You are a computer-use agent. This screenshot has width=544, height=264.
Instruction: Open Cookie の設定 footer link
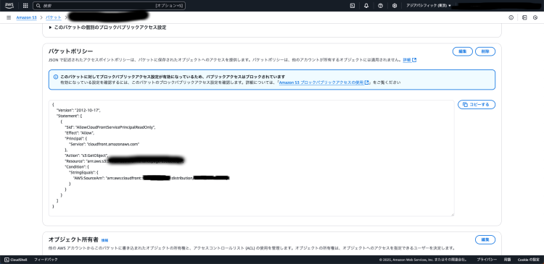(528, 260)
